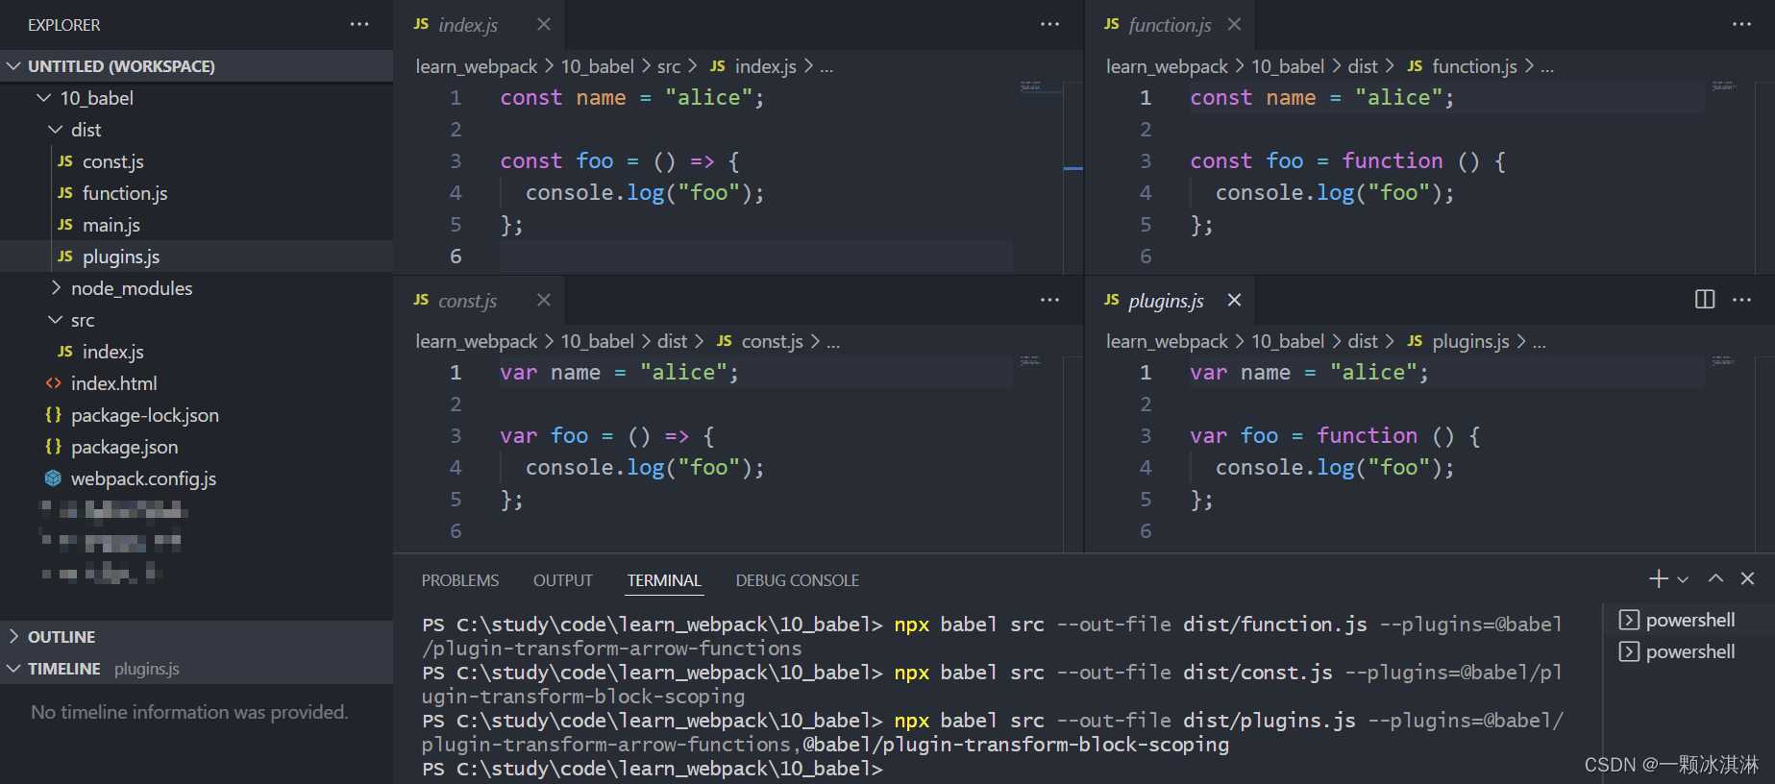Open more actions for index.js editor group
1775x784 pixels.
1049,25
